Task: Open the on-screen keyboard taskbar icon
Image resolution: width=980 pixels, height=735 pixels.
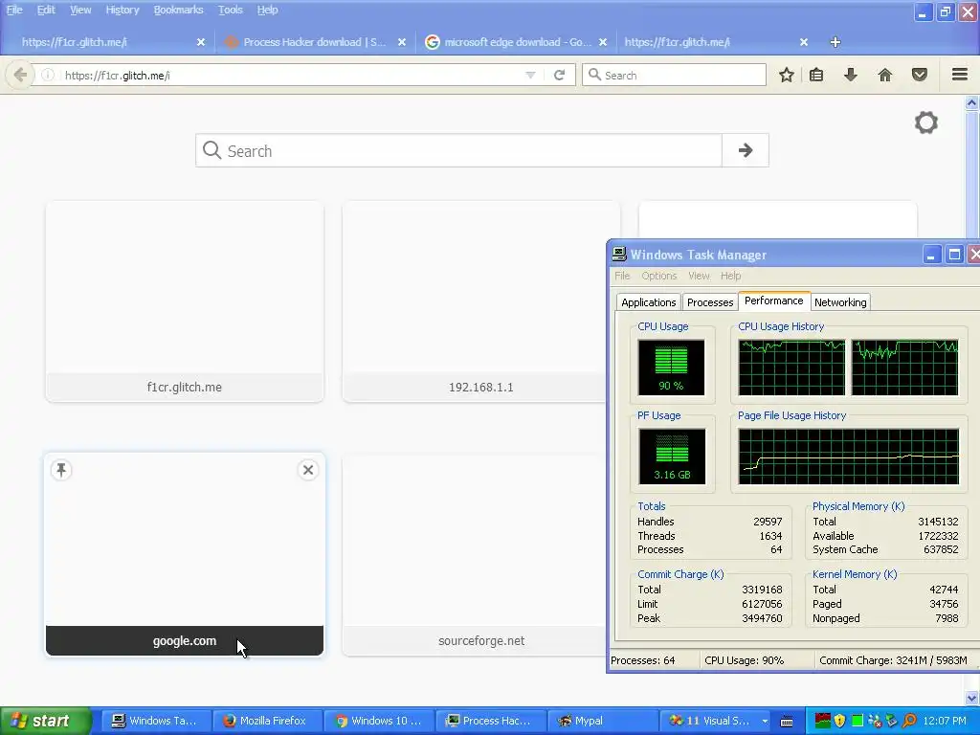Action: click(787, 722)
